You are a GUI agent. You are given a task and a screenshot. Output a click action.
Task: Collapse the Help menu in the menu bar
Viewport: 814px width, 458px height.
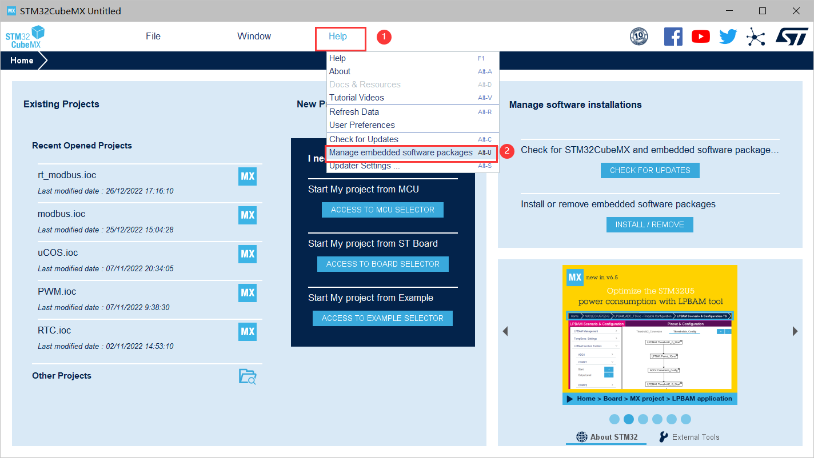(x=338, y=37)
